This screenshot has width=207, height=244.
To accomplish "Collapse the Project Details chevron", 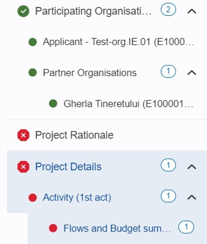I will [x=191, y=167].
